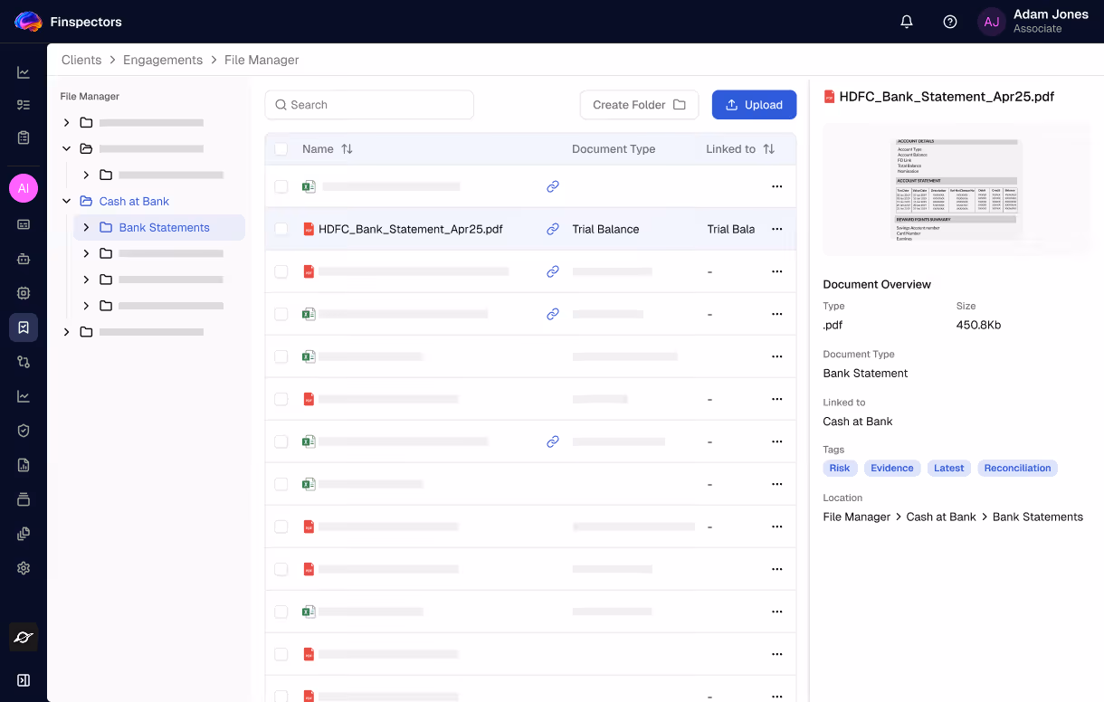Click the Evidence tag
Viewport: 1104px width, 702px height.
point(892,468)
